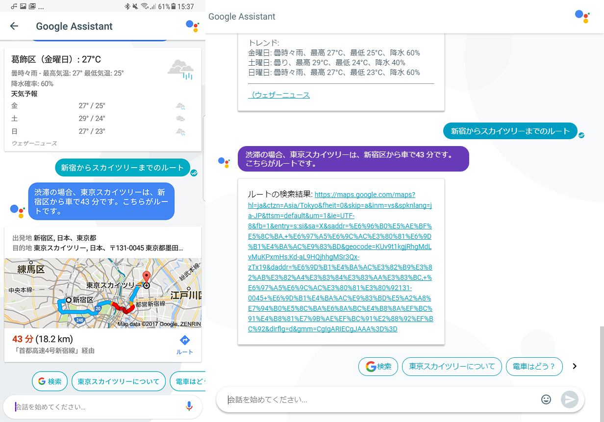Tap the 天気予報 label on mobile card

click(25, 94)
